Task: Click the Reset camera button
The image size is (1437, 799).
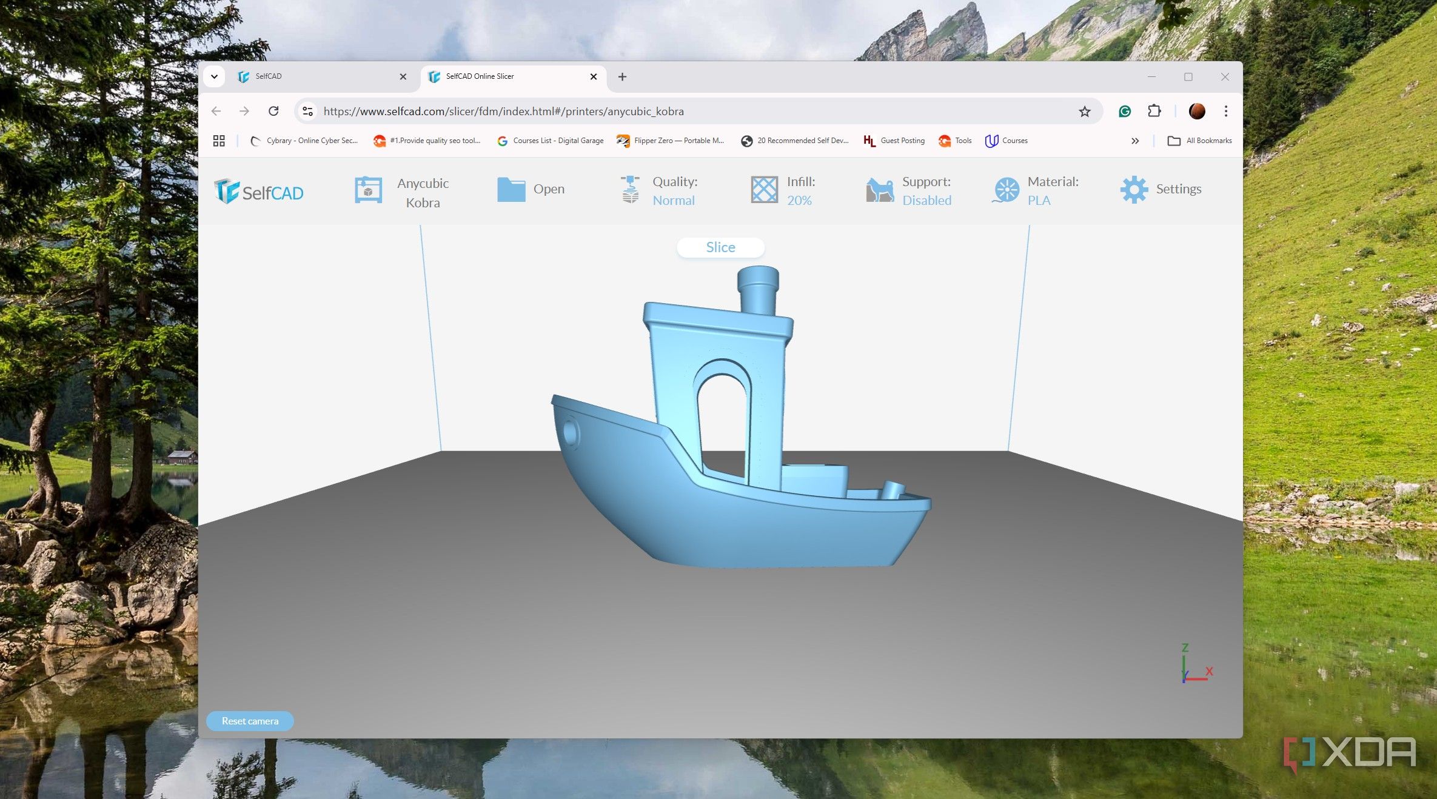Action: click(250, 721)
